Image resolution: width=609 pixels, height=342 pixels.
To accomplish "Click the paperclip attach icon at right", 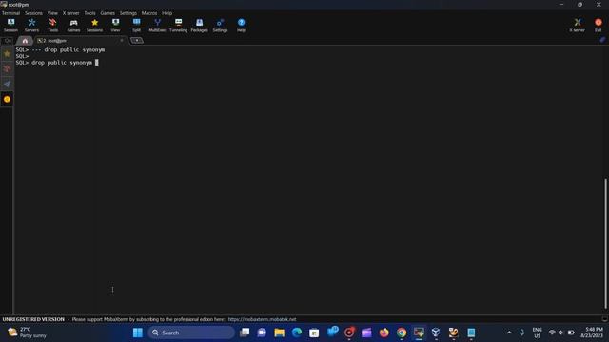I will [x=602, y=40].
